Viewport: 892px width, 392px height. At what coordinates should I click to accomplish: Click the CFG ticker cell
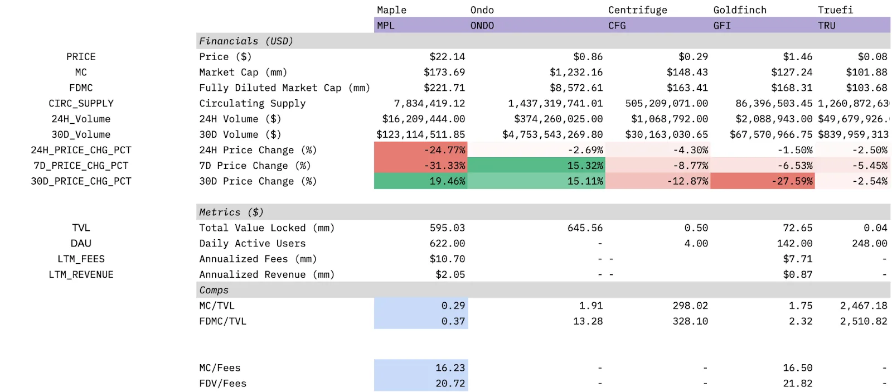point(658,26)
